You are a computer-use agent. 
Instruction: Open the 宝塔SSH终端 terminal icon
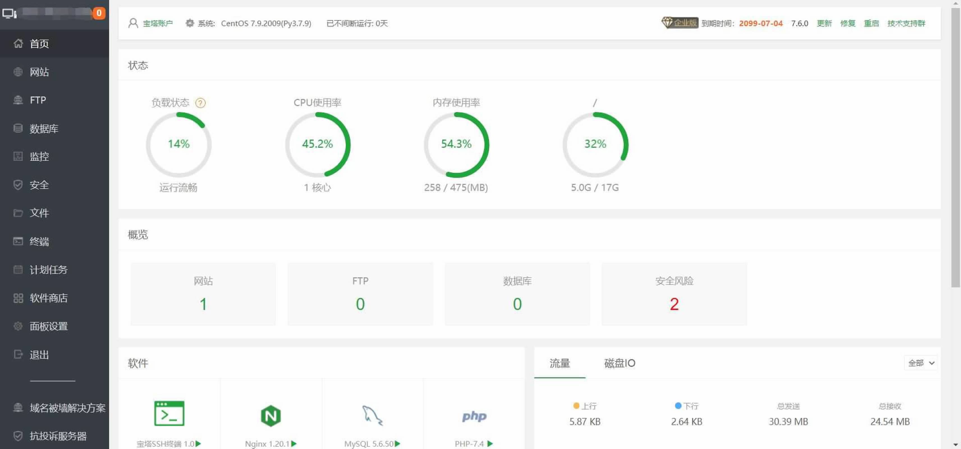[x=169, y=414]
